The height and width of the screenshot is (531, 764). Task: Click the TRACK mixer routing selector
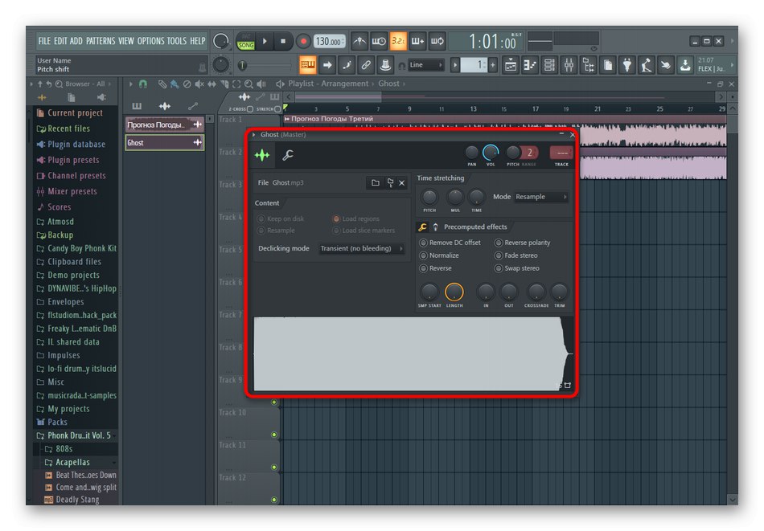coord(561,153)
